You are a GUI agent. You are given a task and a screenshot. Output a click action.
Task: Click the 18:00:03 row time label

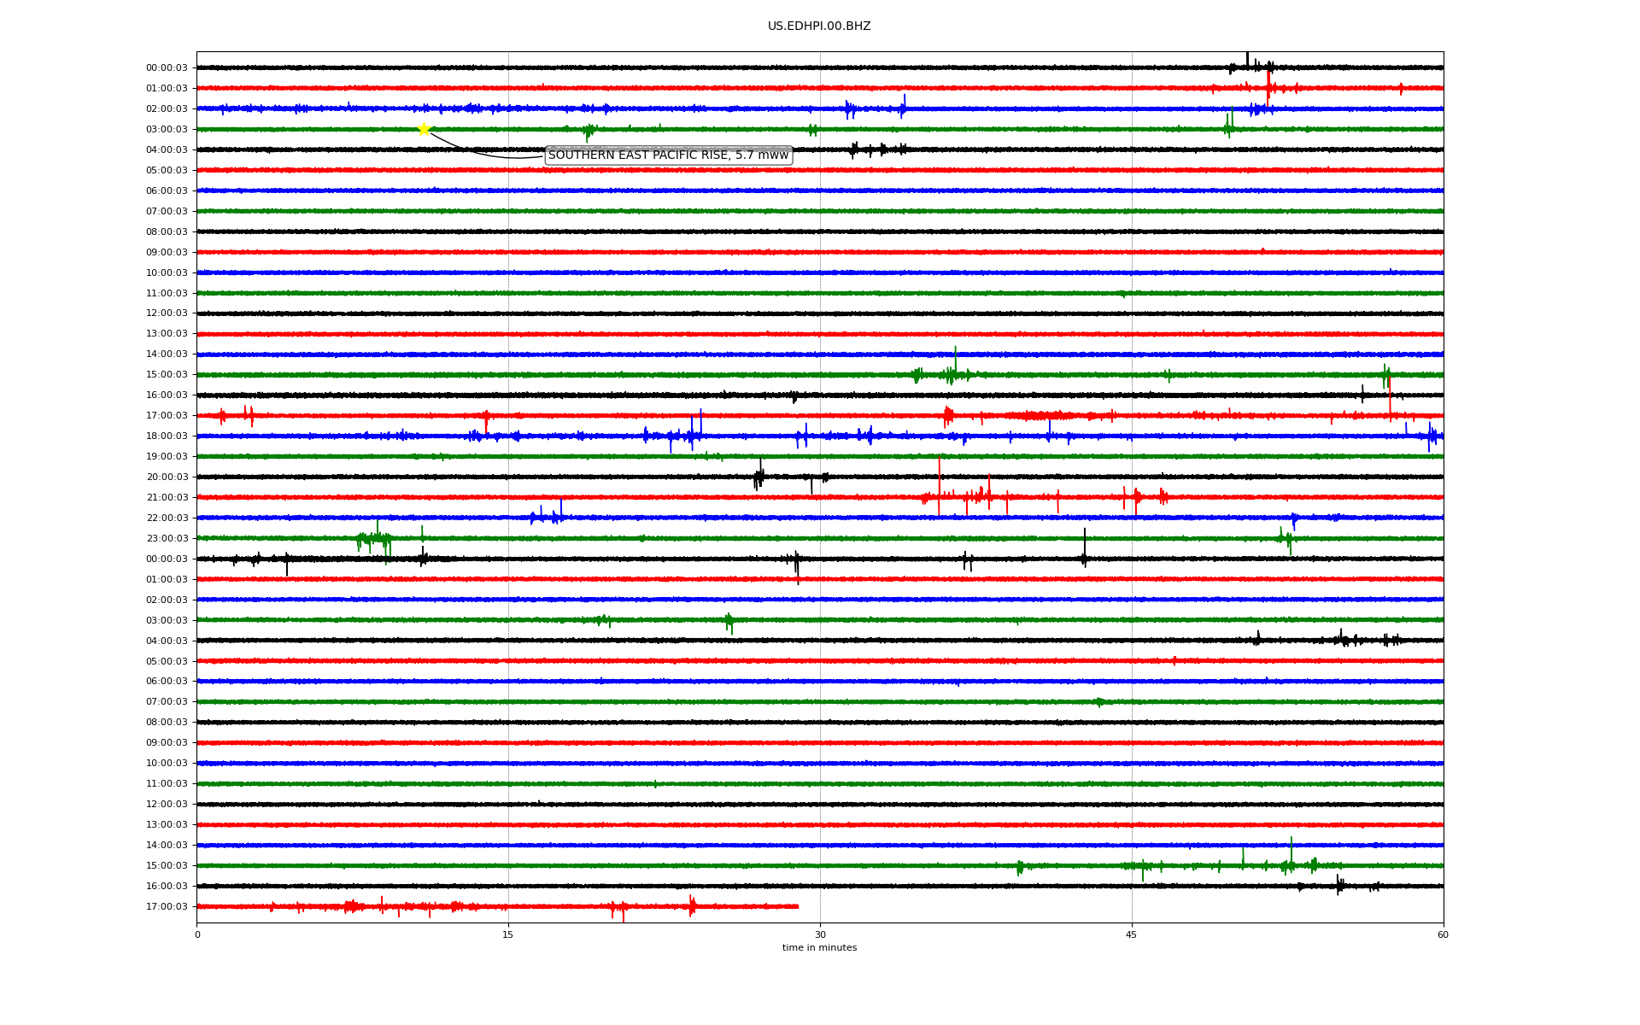[167, 436]
